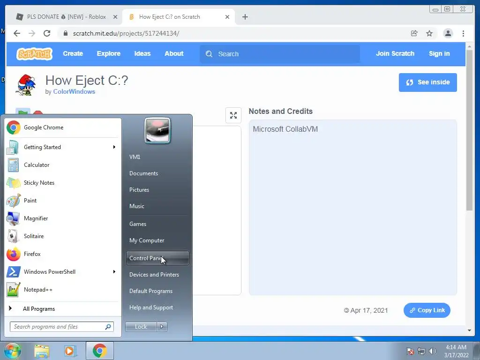Viewport: 480px width, 360px height.
Task: Open Create in Scratch navbar
Action: coord(73,53)
